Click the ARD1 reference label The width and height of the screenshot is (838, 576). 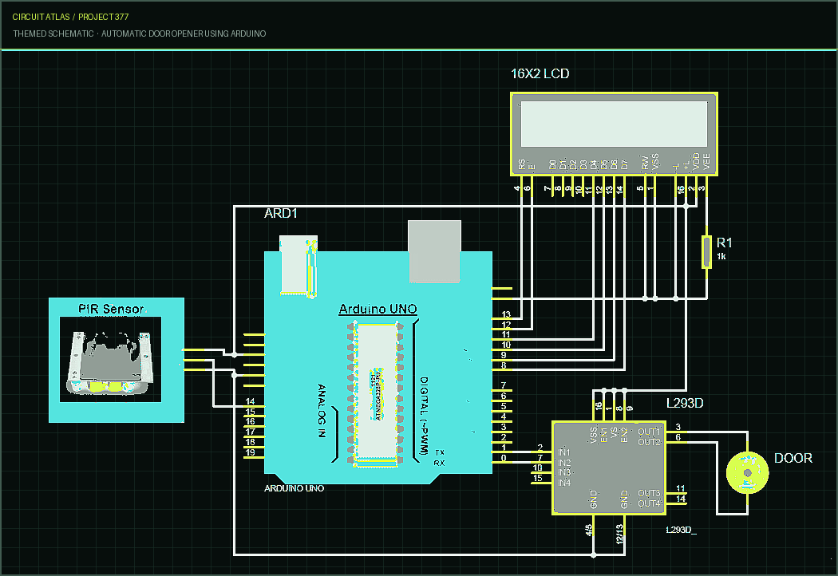(281, 213)
